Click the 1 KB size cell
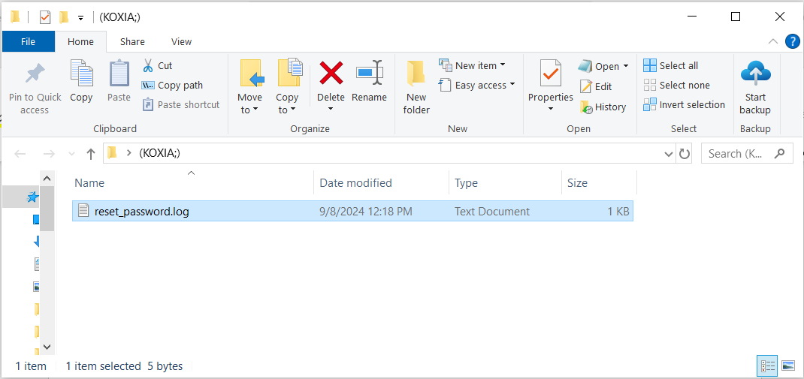This screenshot has height=379, width=804. pyautogui.click(x=618, y=211)
